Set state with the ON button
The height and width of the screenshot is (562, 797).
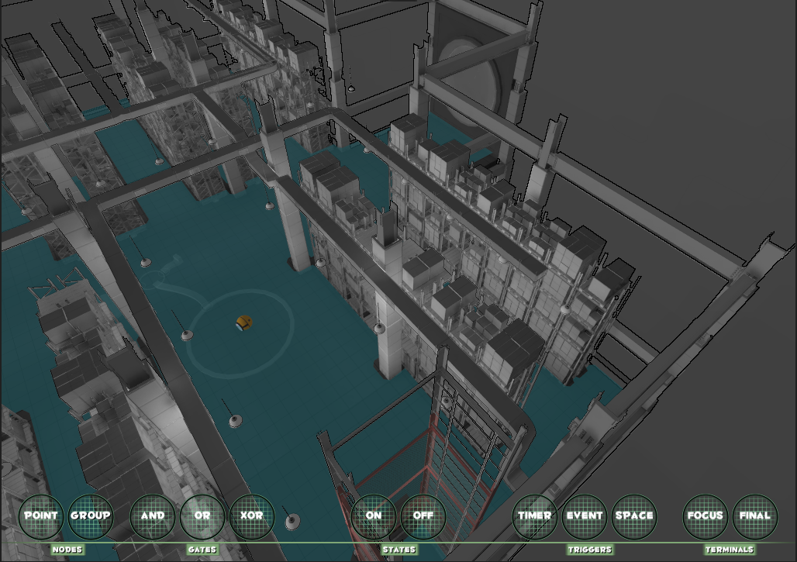(x=374, y=515)
